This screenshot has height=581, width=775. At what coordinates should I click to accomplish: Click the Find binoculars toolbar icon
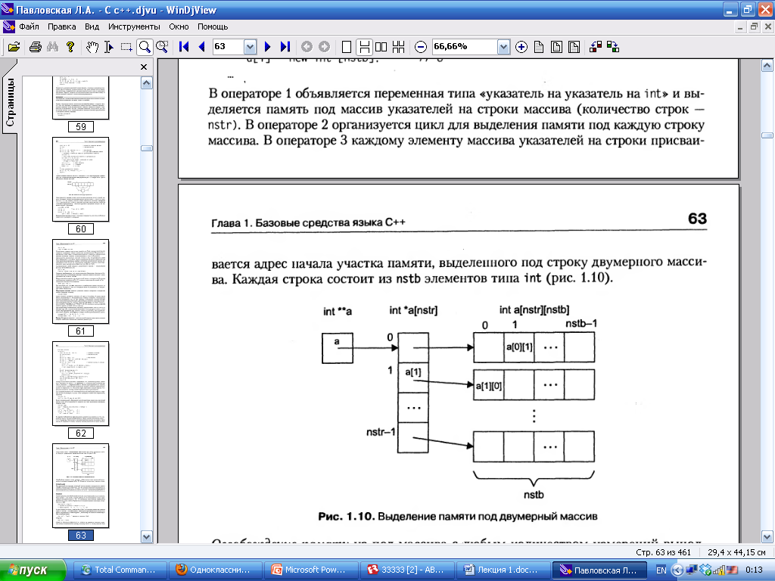(x=52, y=47)
